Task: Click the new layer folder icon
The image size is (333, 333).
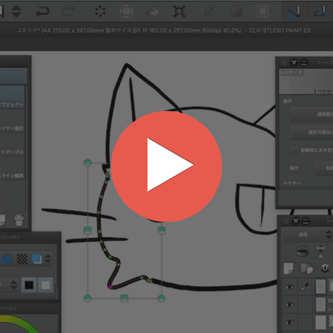Action: [306, 268]
